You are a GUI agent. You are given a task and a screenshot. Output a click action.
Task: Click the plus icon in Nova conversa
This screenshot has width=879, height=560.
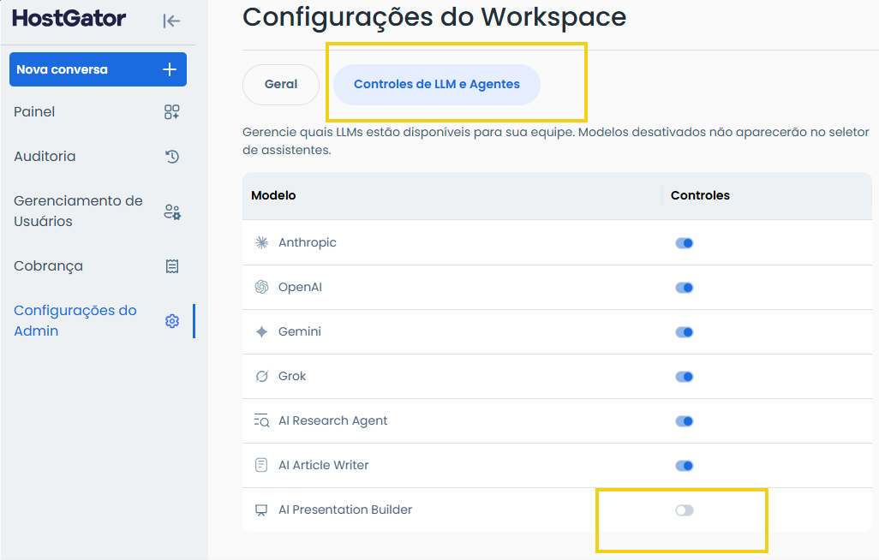pos(170,69)
